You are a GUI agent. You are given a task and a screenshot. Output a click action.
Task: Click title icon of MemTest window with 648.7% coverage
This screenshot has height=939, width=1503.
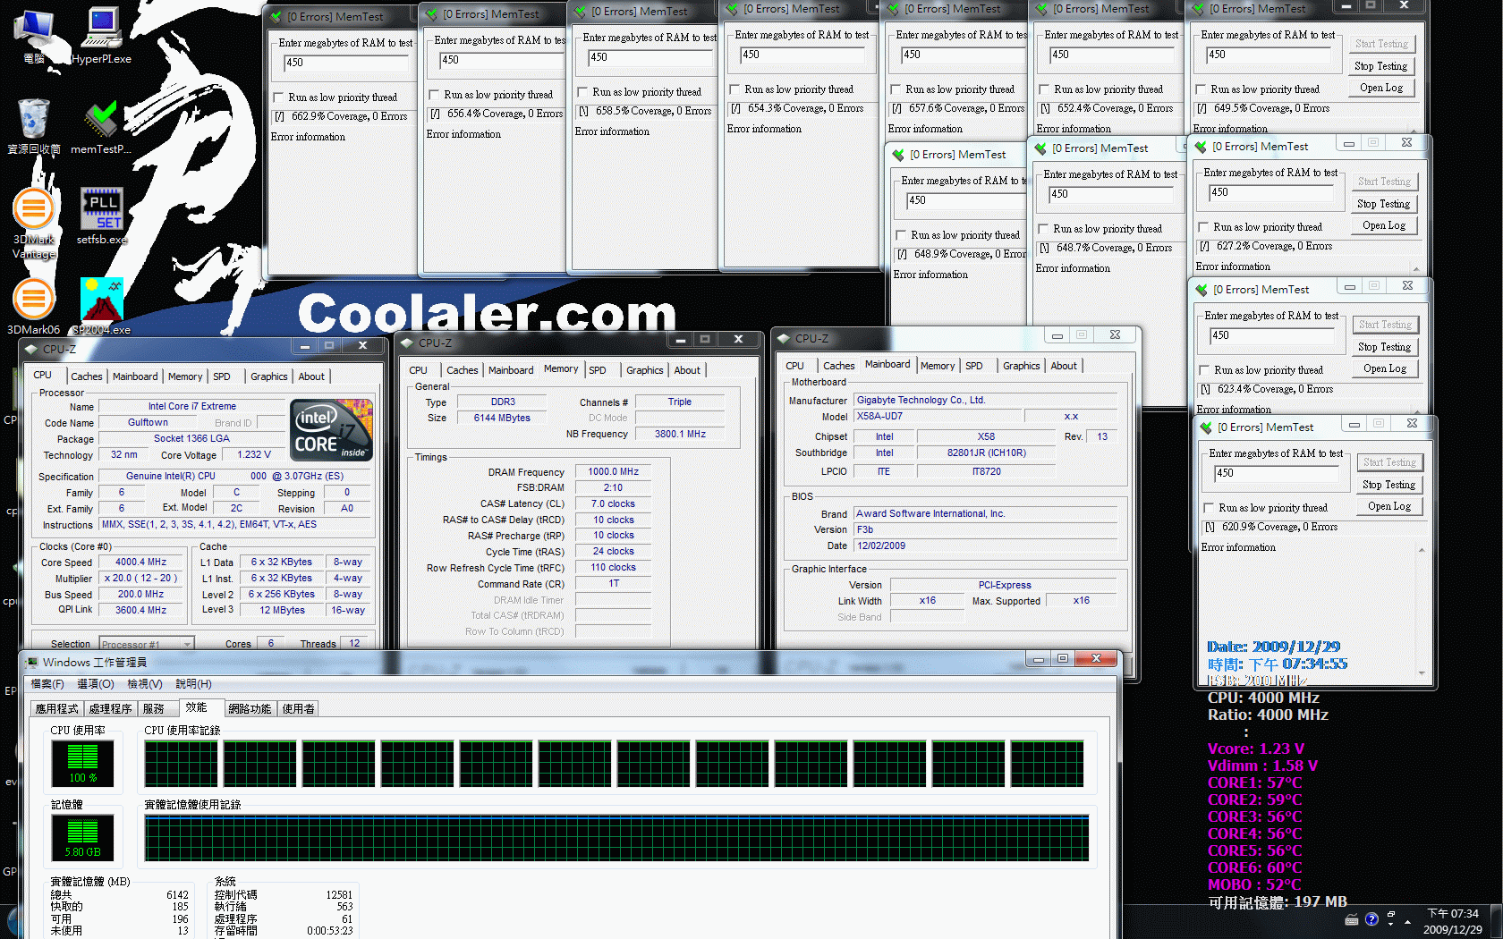1041,148
